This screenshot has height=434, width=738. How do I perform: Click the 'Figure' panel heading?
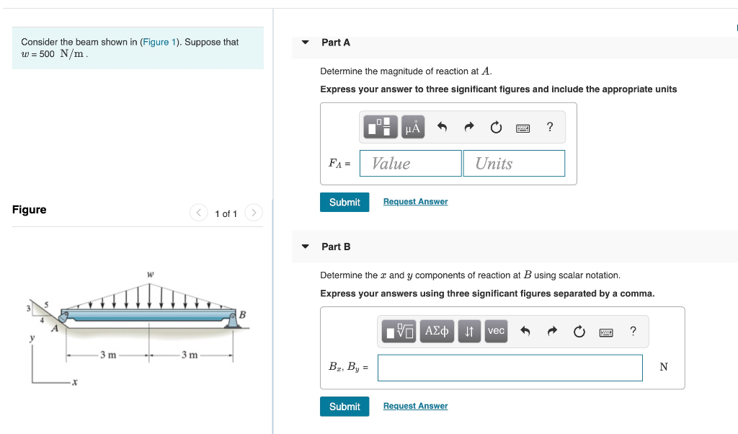coord(29,210)
